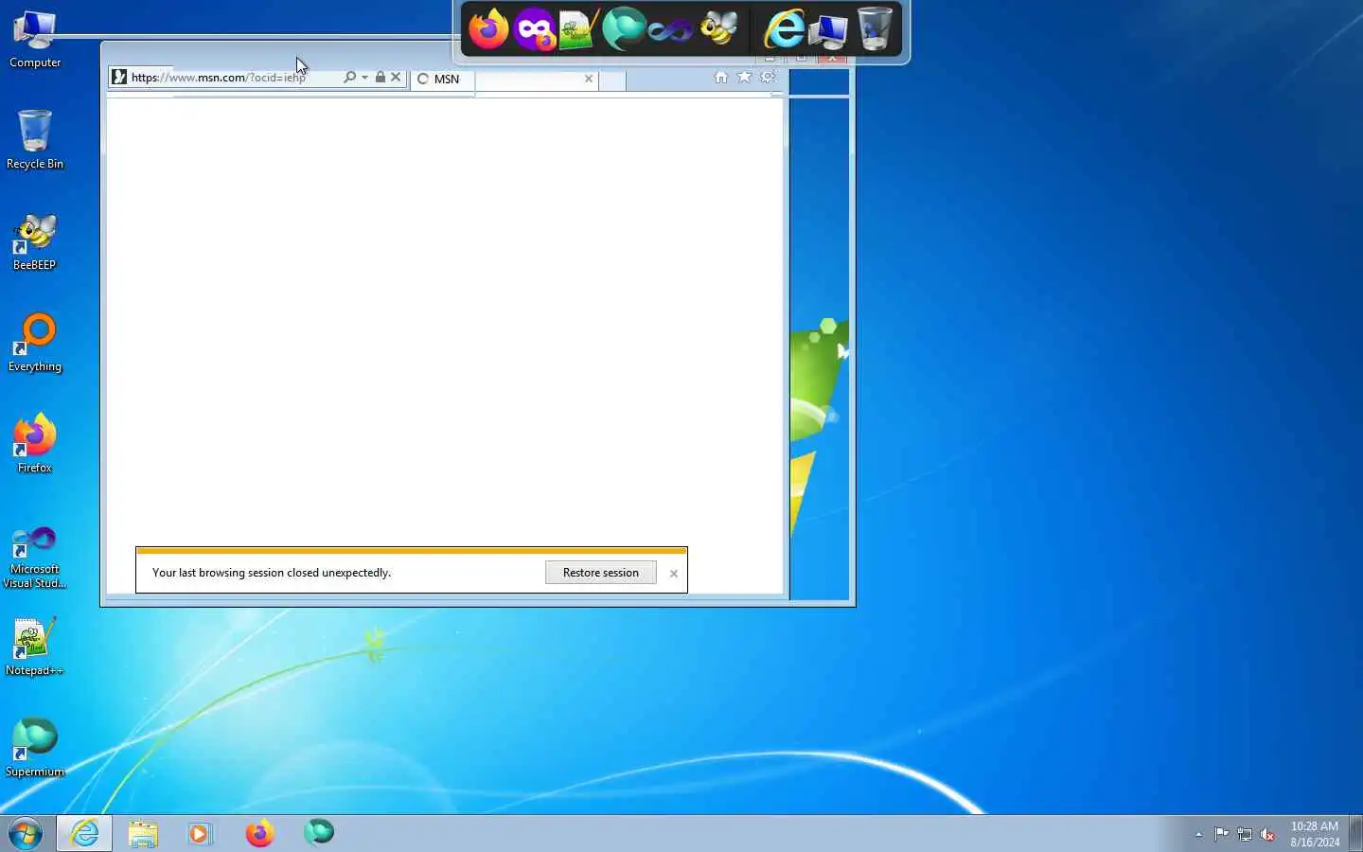
Task: Launch Firefox from the taskbar
Action: (259, 833)
